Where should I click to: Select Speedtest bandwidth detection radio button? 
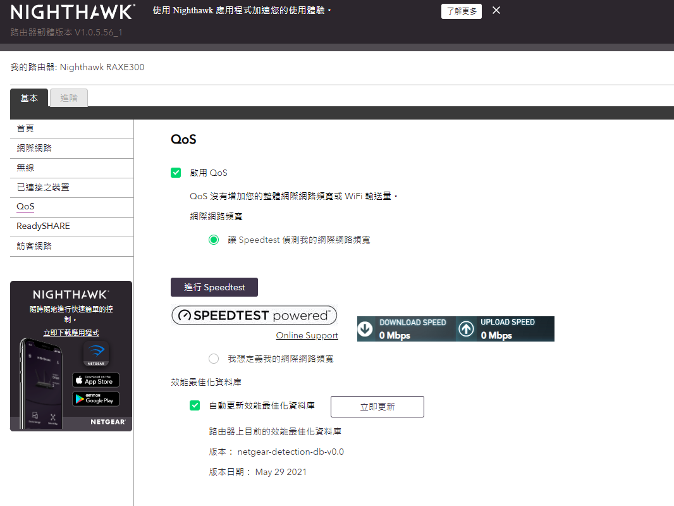[x=214, y=240]
